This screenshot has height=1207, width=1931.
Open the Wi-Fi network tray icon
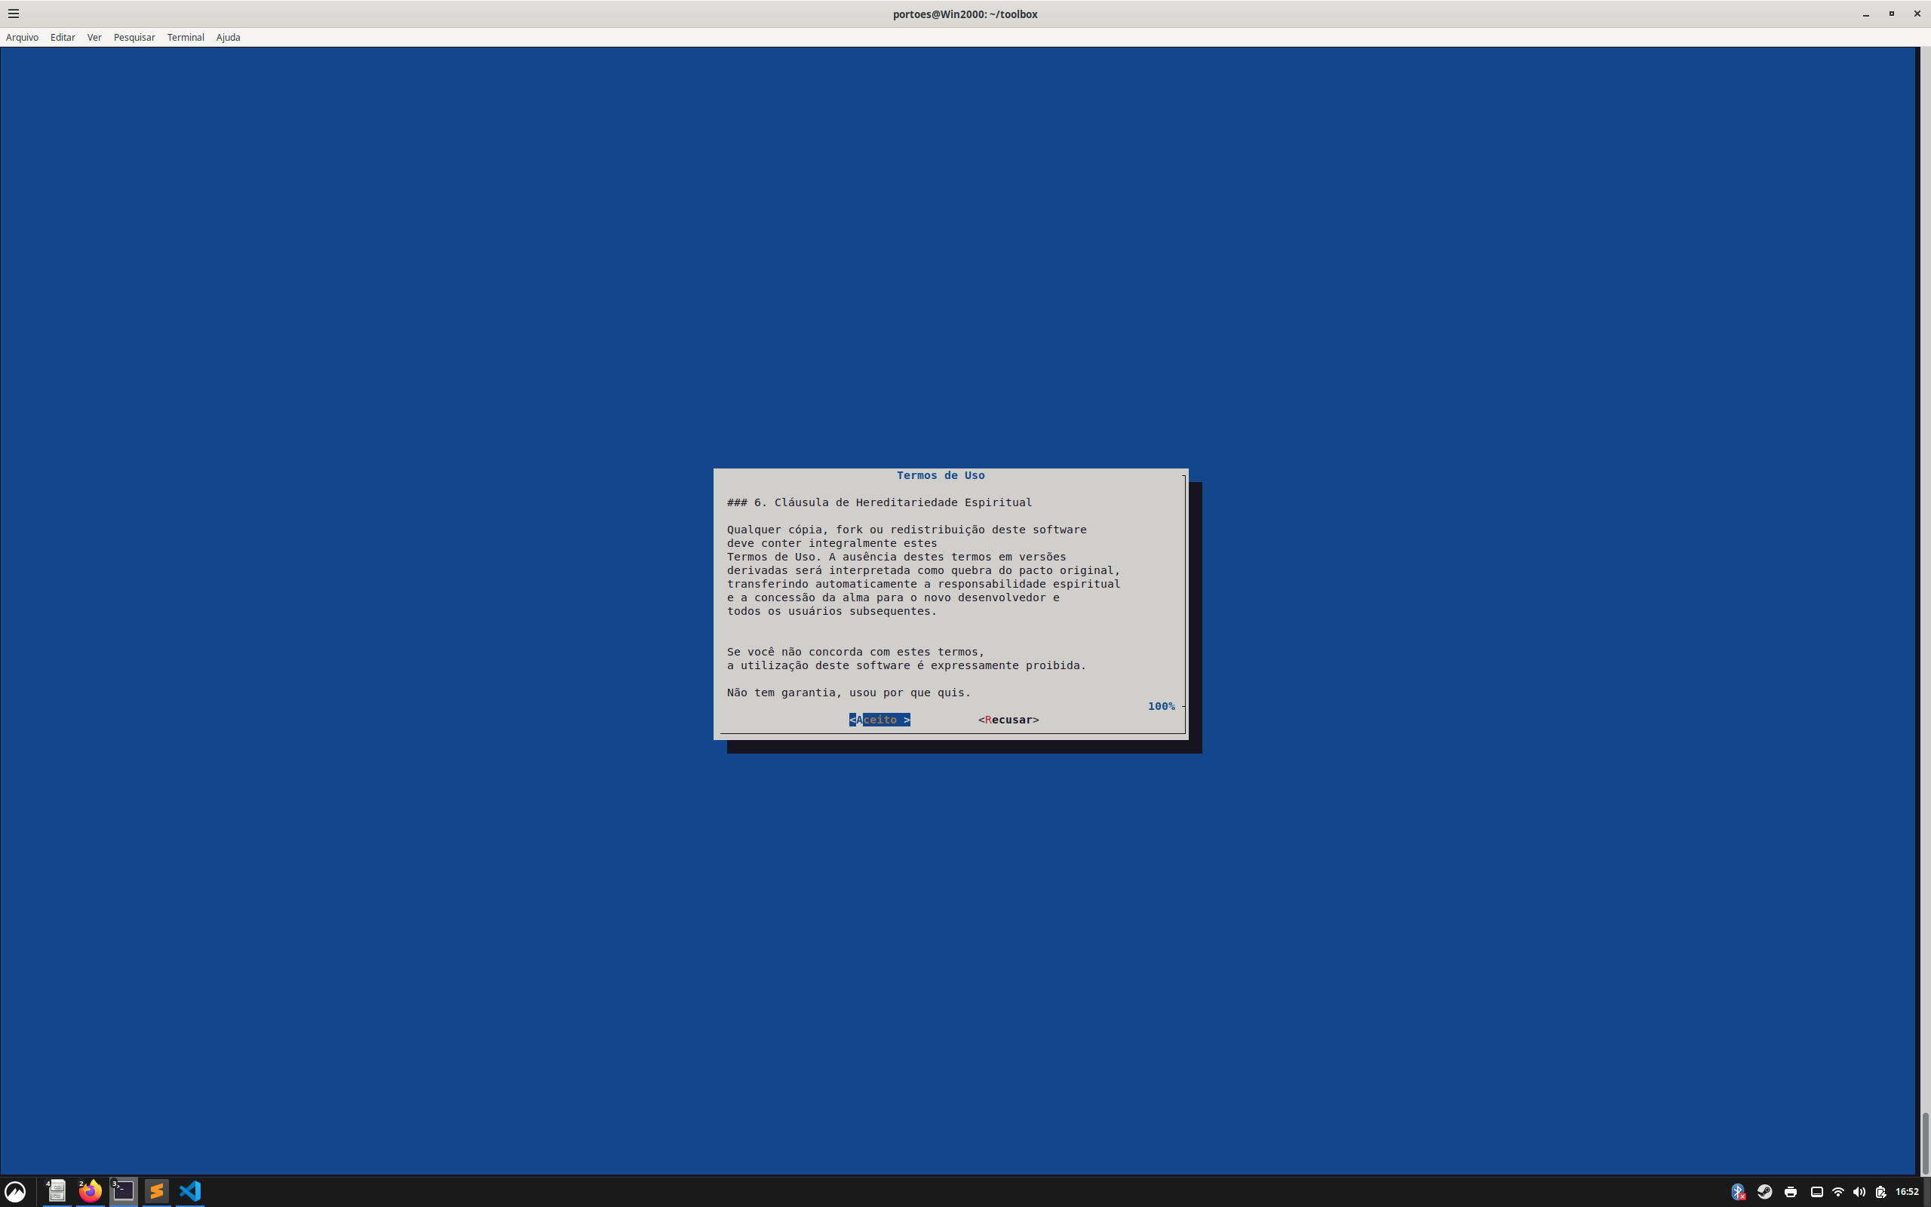click(x=1837, y=1192)
